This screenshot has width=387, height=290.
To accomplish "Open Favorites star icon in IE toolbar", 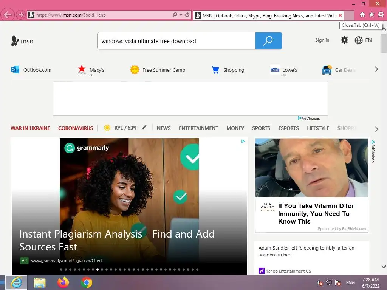I will click(x=372, y=15).
